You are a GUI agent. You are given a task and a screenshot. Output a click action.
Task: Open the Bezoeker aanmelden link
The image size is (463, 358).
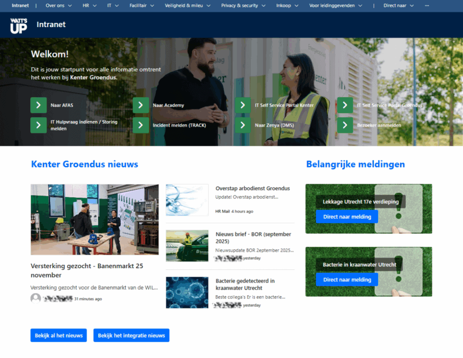tap(379, 126)
